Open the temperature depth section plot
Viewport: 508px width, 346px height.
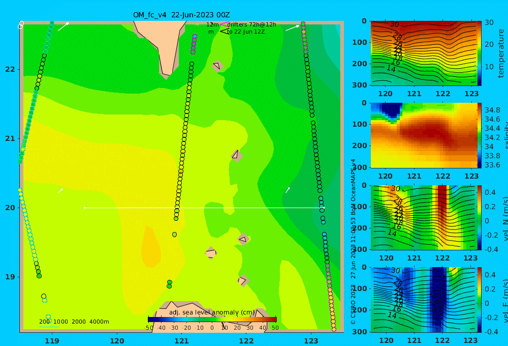424,53
